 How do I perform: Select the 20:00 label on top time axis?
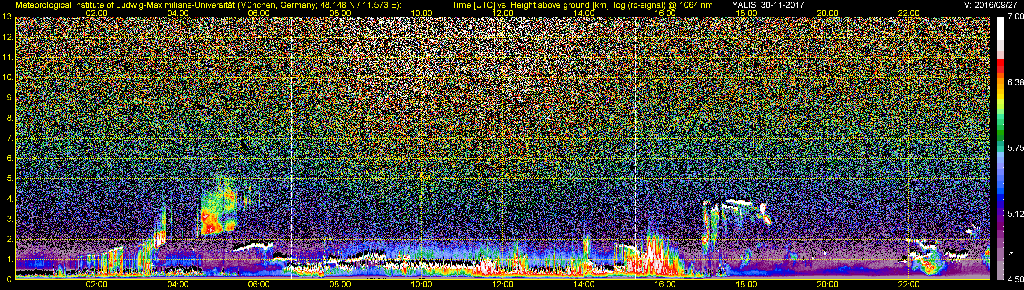827,13
